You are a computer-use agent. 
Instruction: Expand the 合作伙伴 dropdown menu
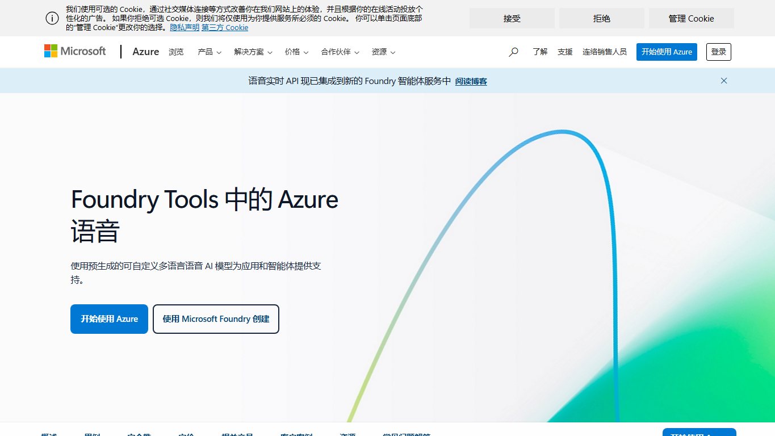[x=340, y=52]
